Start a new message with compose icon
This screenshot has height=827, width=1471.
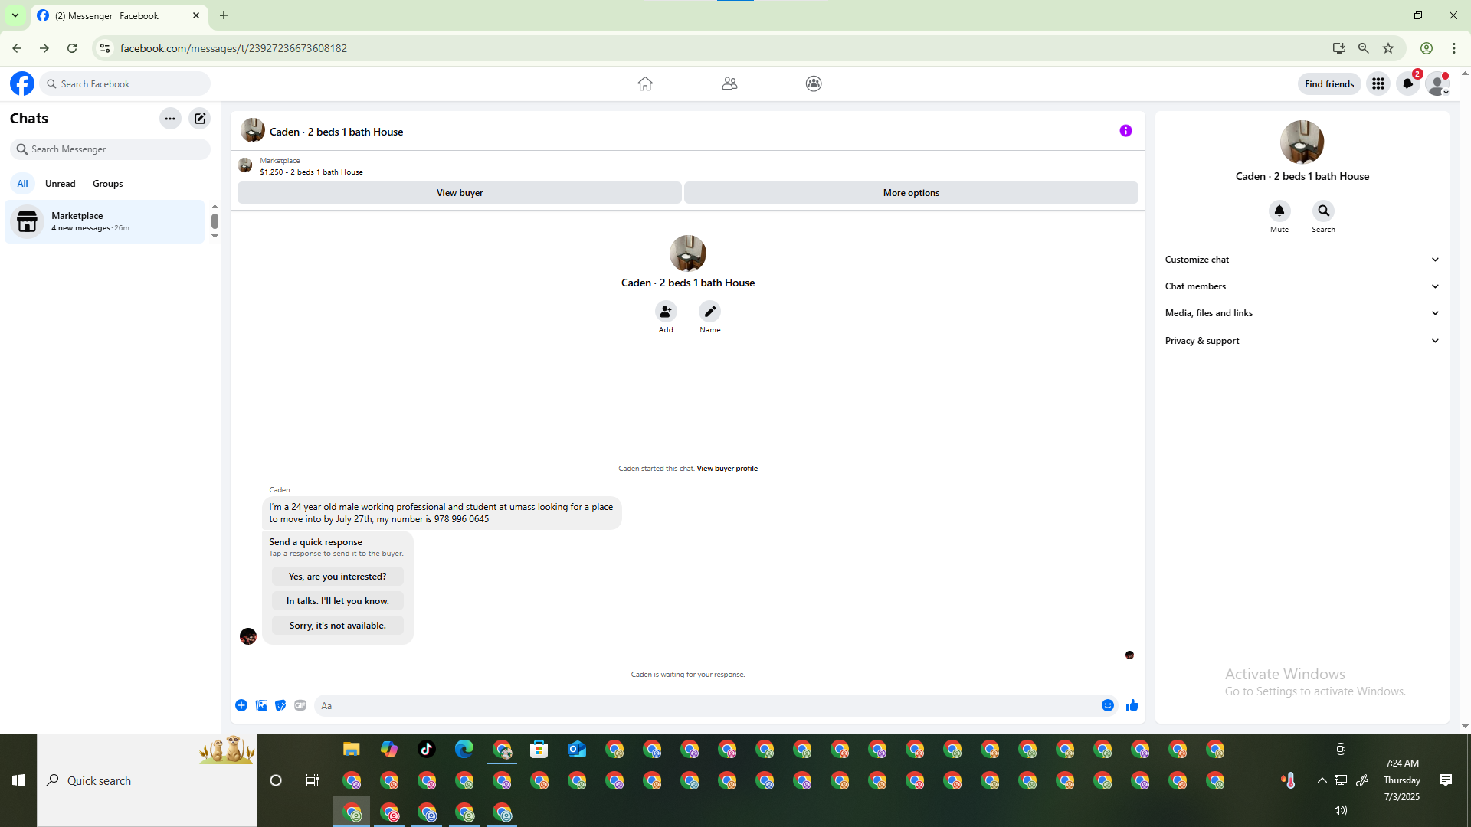[200, 119]
